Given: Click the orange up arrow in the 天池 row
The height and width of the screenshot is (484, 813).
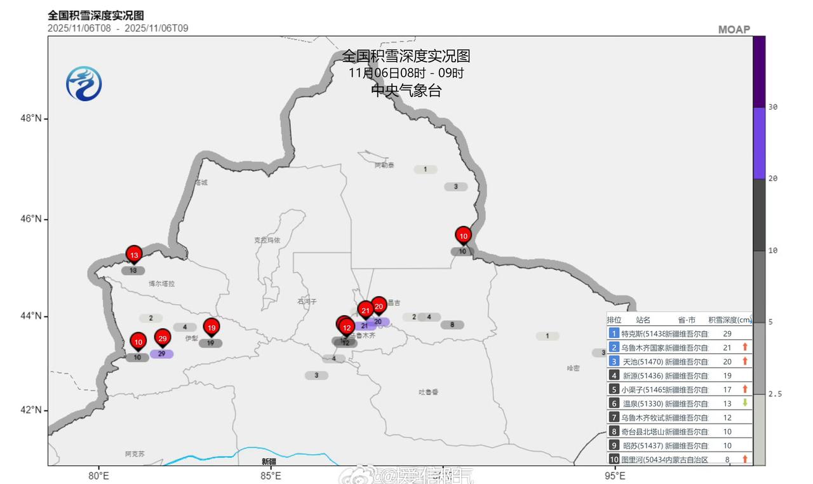Looking at the screenshot, I should pyautogui.click(x=745, y=361).
